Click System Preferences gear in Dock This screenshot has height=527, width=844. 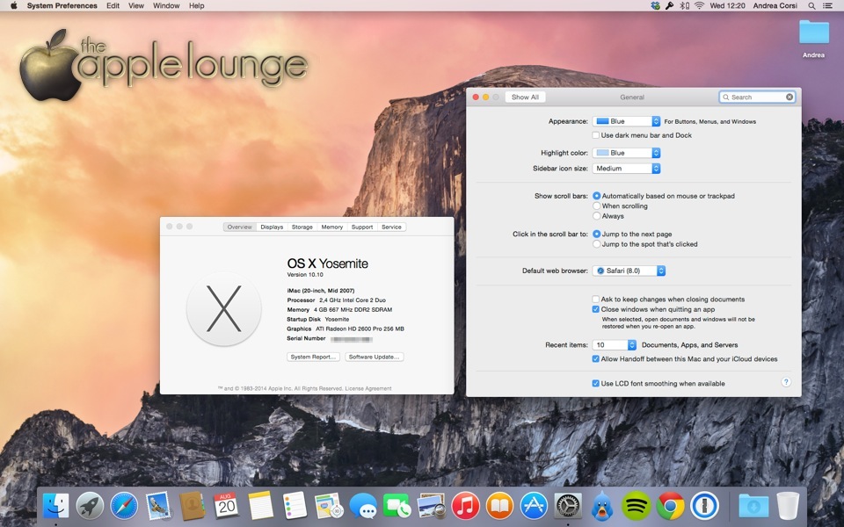pyautogui.click(x=568, y=506)
